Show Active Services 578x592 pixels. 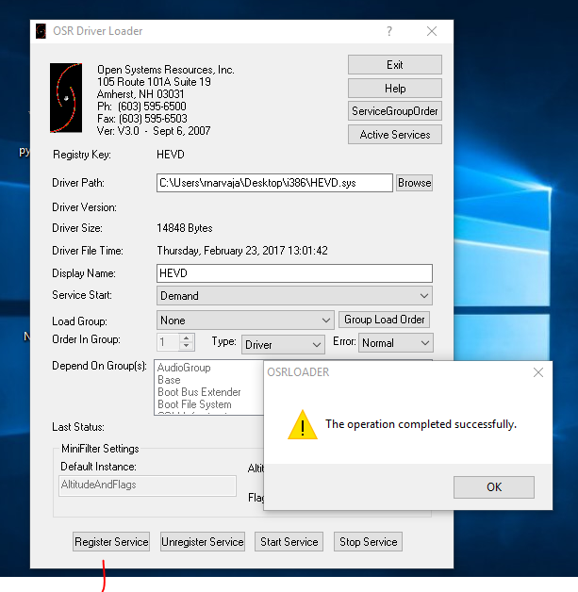pos(395,135)
